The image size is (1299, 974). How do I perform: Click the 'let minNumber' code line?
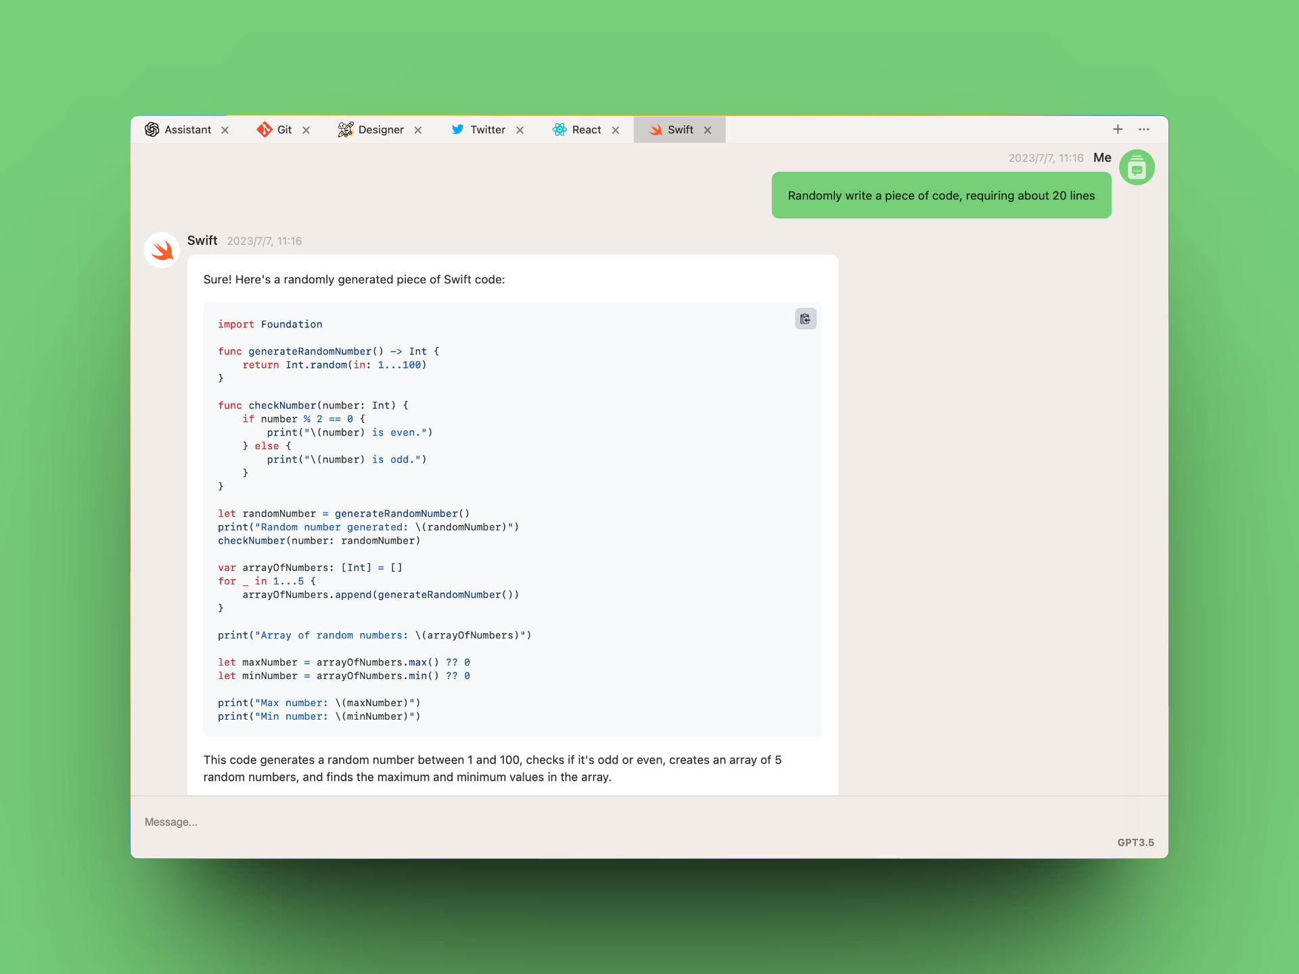coord(344,676)
